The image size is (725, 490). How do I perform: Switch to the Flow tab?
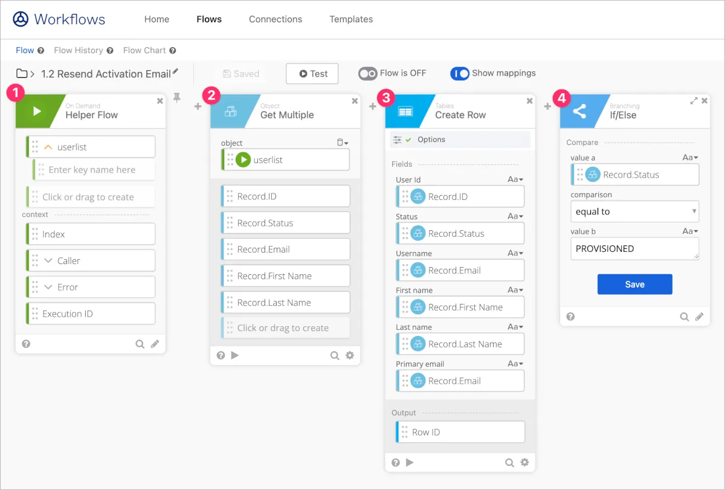tap(25, 51)
